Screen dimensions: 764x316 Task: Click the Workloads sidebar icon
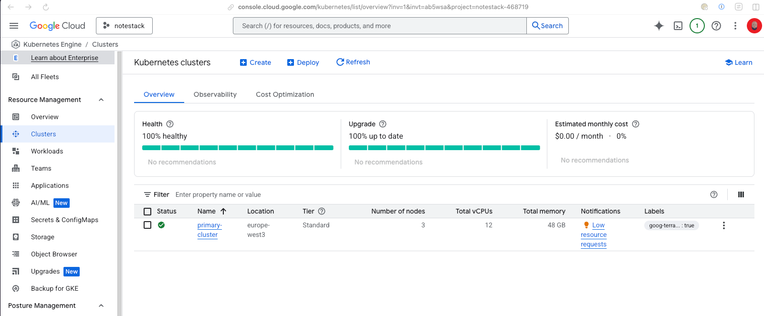coord(16,151)
